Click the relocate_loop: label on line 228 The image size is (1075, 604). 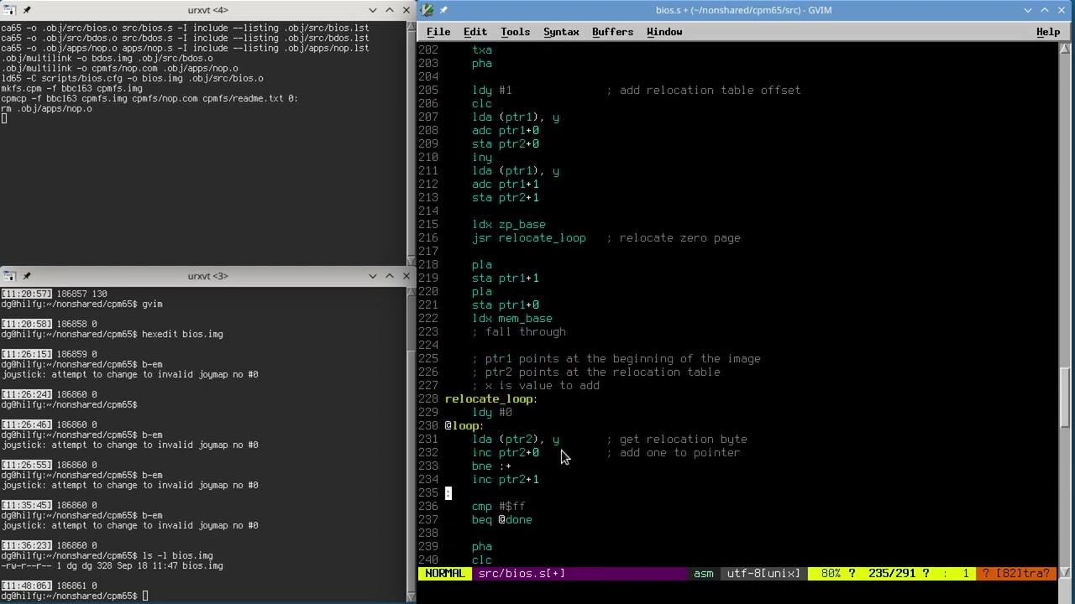coord(491,399)
